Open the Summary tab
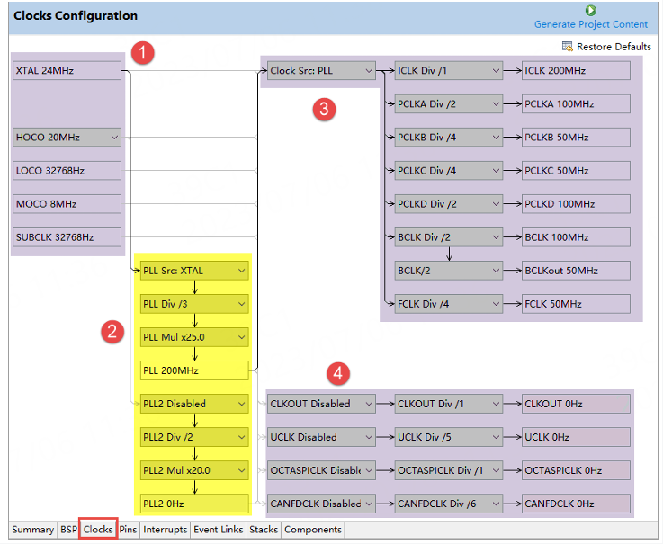Viewport: 663px width, 544px height. click(x=32, y=530)
